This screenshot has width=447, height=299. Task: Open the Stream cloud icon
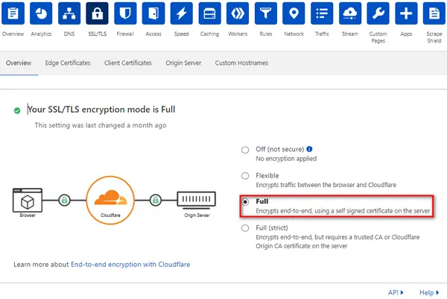350,13
